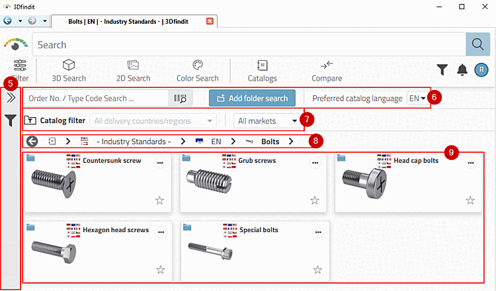Click Bolts breadcrumb item
This screenshot has width=496, height=291.
(x=270, y=142)
